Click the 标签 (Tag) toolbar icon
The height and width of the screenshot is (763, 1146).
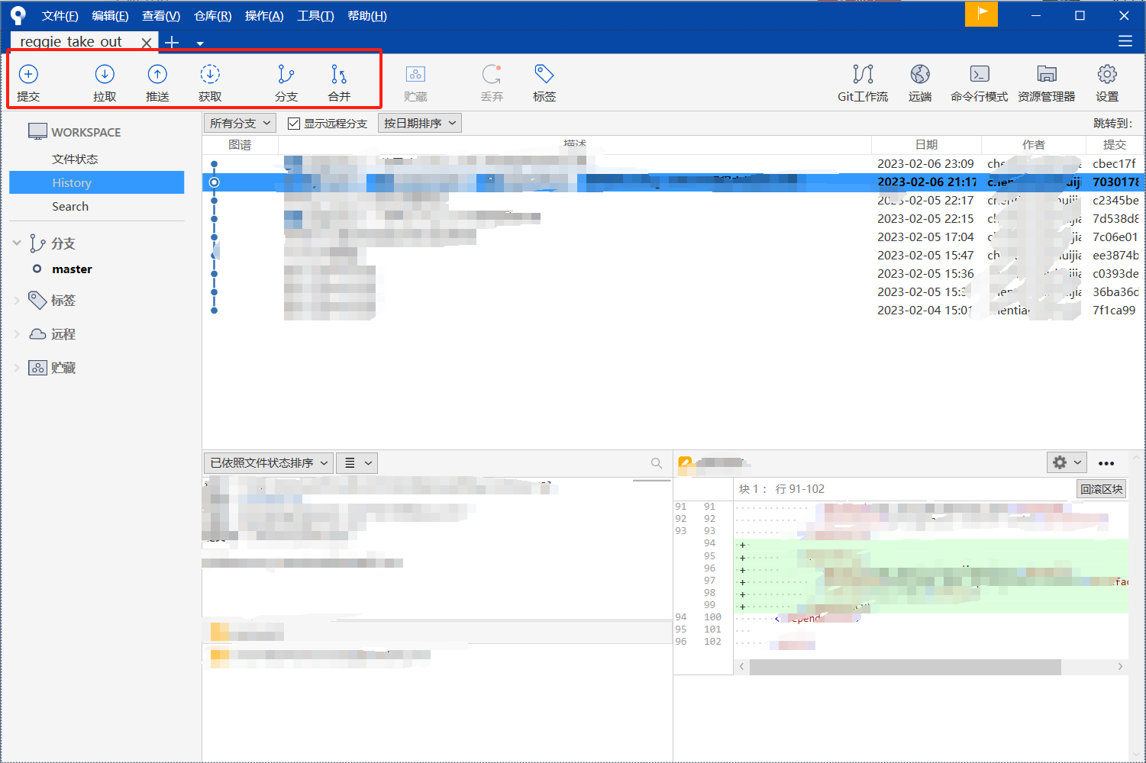[x=544, y=74]
